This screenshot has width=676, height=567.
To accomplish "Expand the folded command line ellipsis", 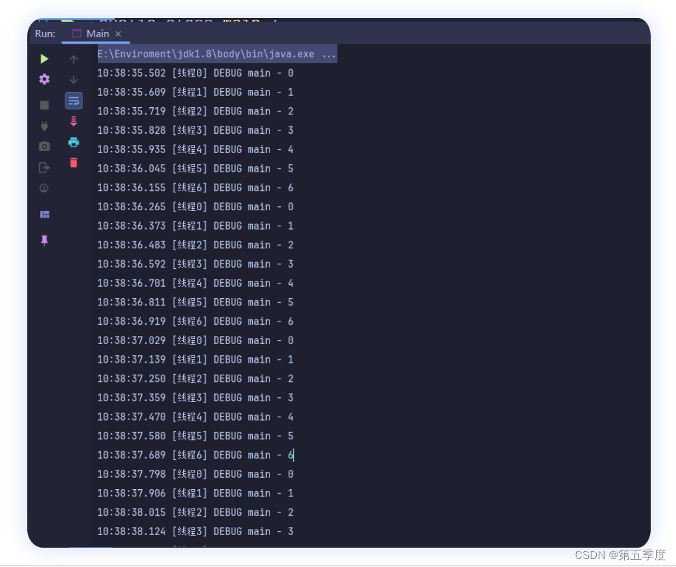I will pyautogui.click(x=329, y=55).
